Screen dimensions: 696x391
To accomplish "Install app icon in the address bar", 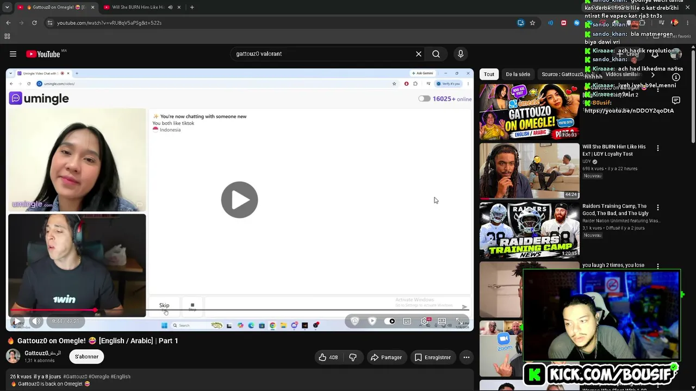I will point(521,23).
